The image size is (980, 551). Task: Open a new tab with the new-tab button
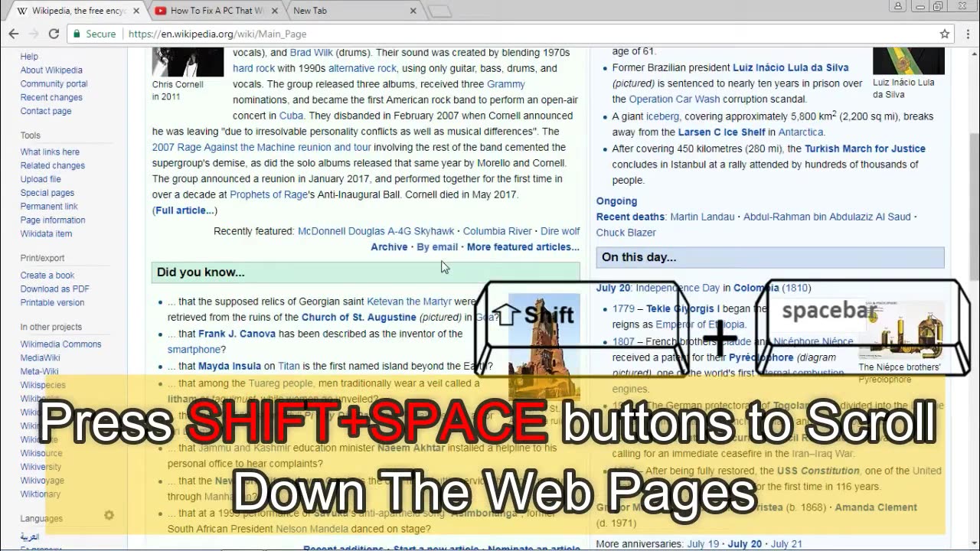pos(439,11)
